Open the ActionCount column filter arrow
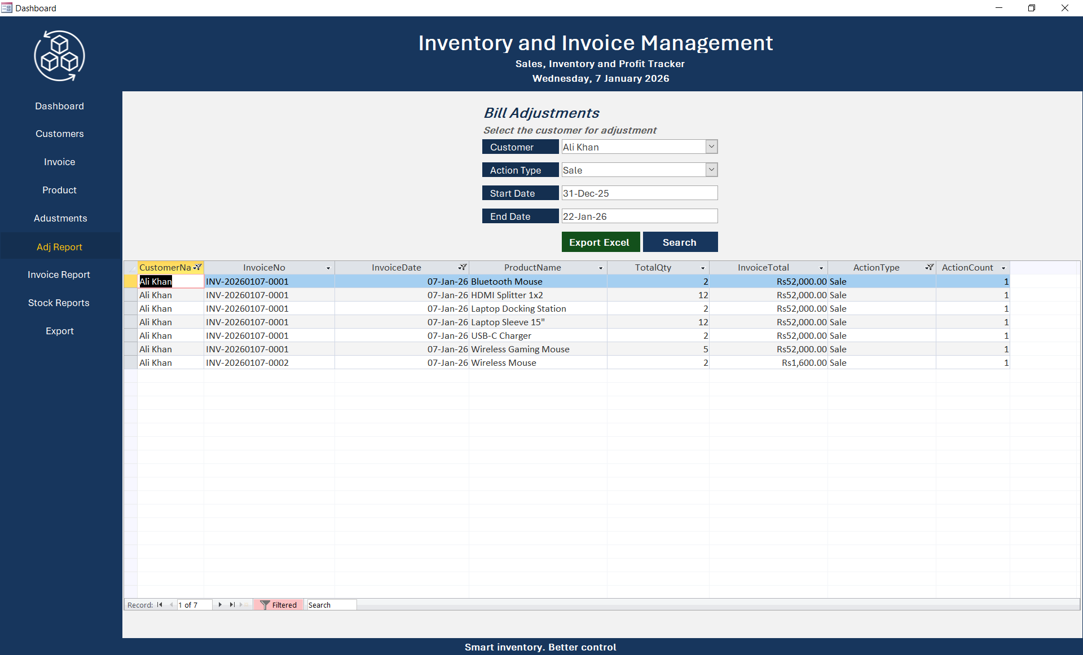The height and width of the screenshot is (655, 1083). (1003, 268)
